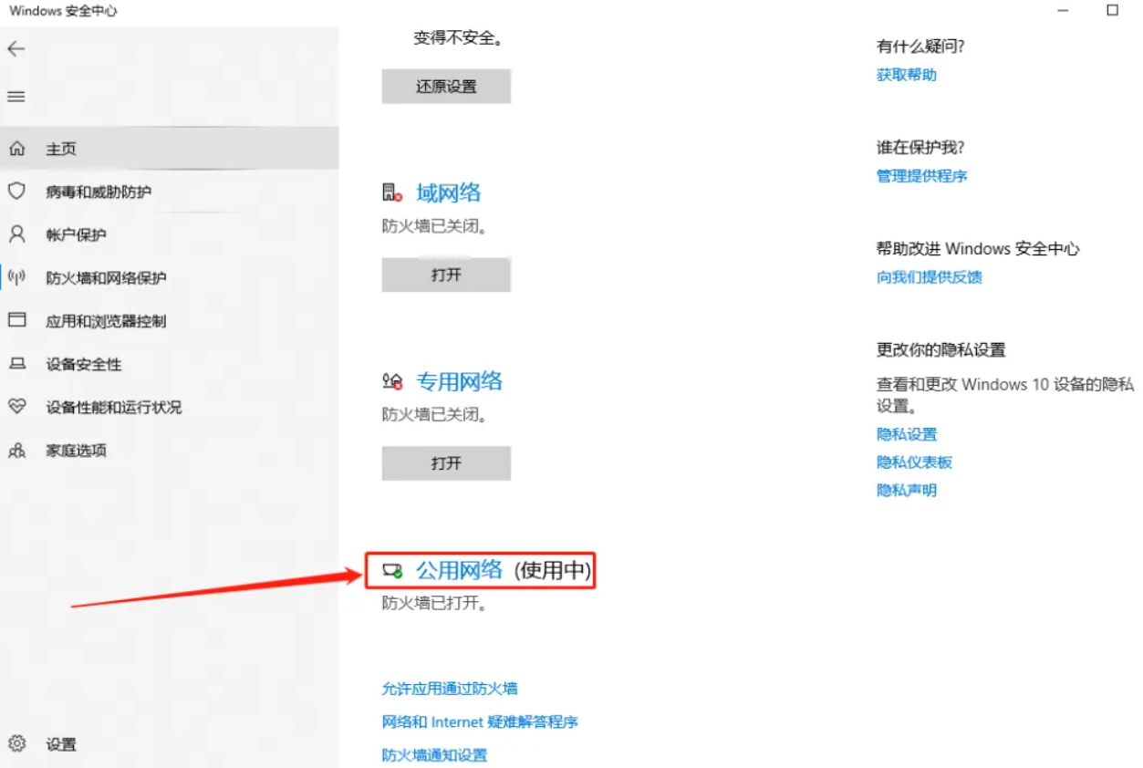Click the person icon for 帐户保护
The image size is (1143, 768).
[16, 234]
